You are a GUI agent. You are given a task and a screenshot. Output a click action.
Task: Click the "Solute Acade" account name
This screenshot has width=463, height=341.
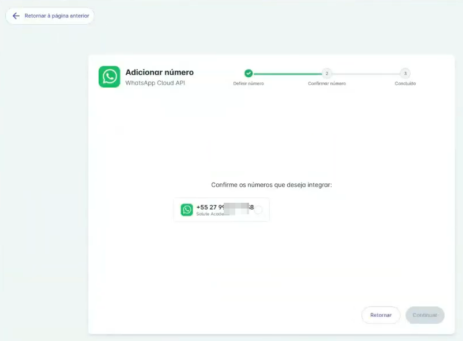211,214
